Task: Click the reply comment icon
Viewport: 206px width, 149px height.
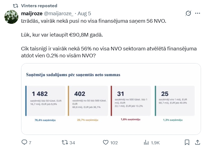Action: (24, 142)
